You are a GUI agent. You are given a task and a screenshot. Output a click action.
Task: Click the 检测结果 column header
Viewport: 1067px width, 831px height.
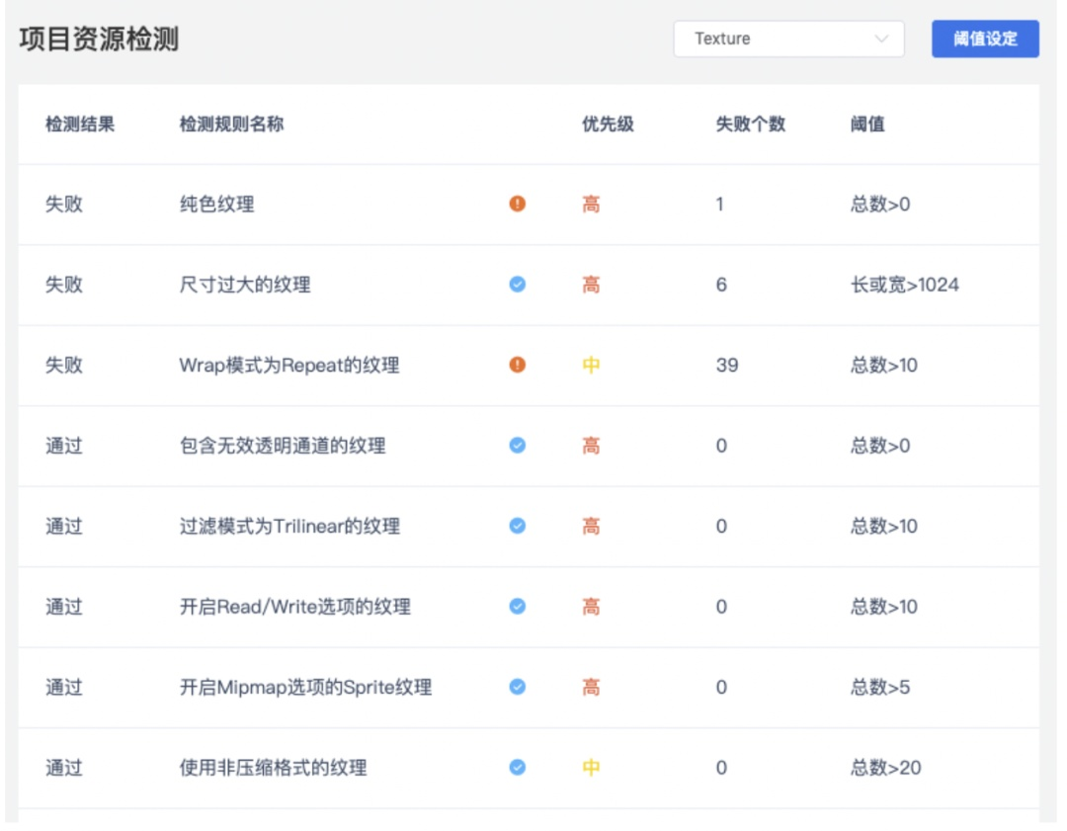click(x=80, y=125)
